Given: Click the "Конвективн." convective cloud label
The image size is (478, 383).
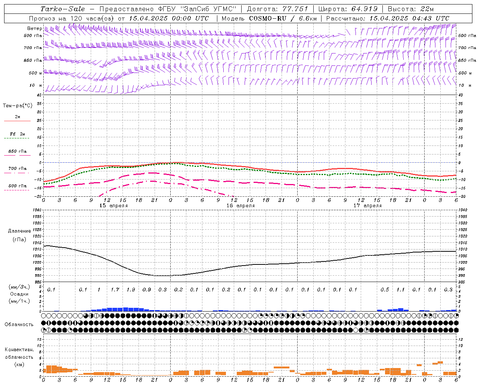Looking at the screenshot, I should (x=19, y=350).
